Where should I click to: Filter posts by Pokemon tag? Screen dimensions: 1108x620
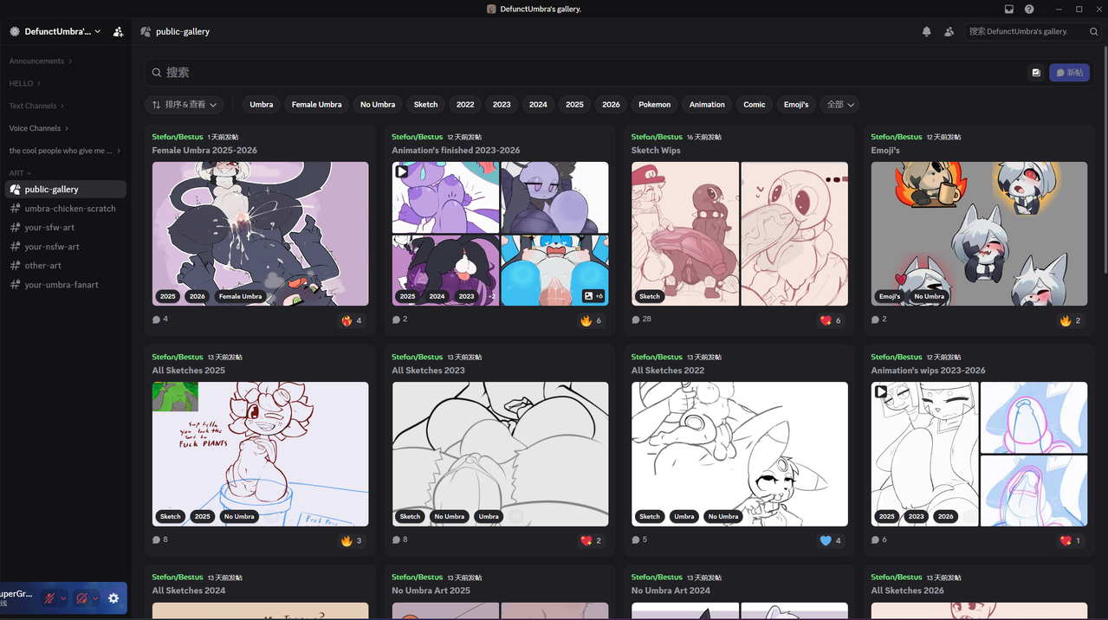point(654,105)
